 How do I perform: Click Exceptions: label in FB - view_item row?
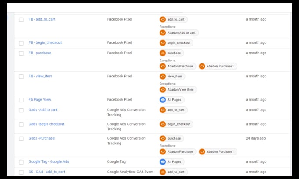pos(168,84)
